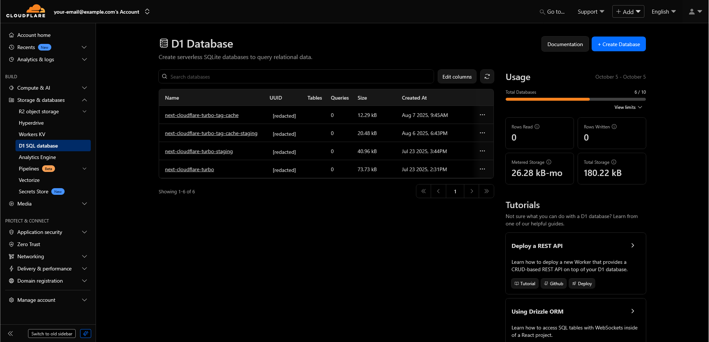Click the Rows Written info icon
709x342 pixels.
(x=614, y=127)
